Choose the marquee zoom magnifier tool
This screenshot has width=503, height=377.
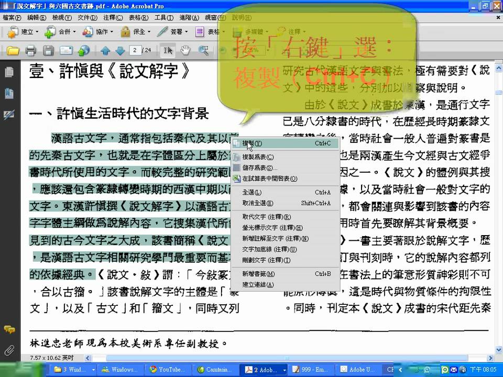tap(203, 50)
